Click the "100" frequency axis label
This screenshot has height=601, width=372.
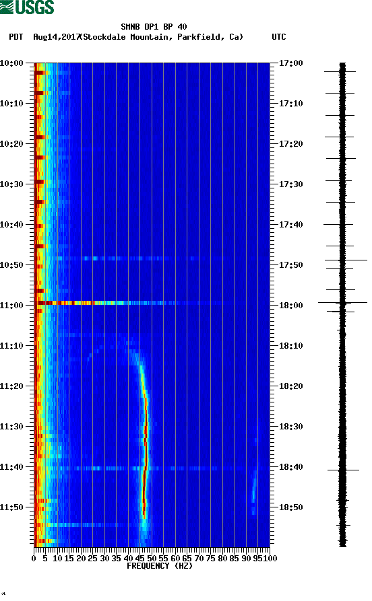click(x=270, y=559)
